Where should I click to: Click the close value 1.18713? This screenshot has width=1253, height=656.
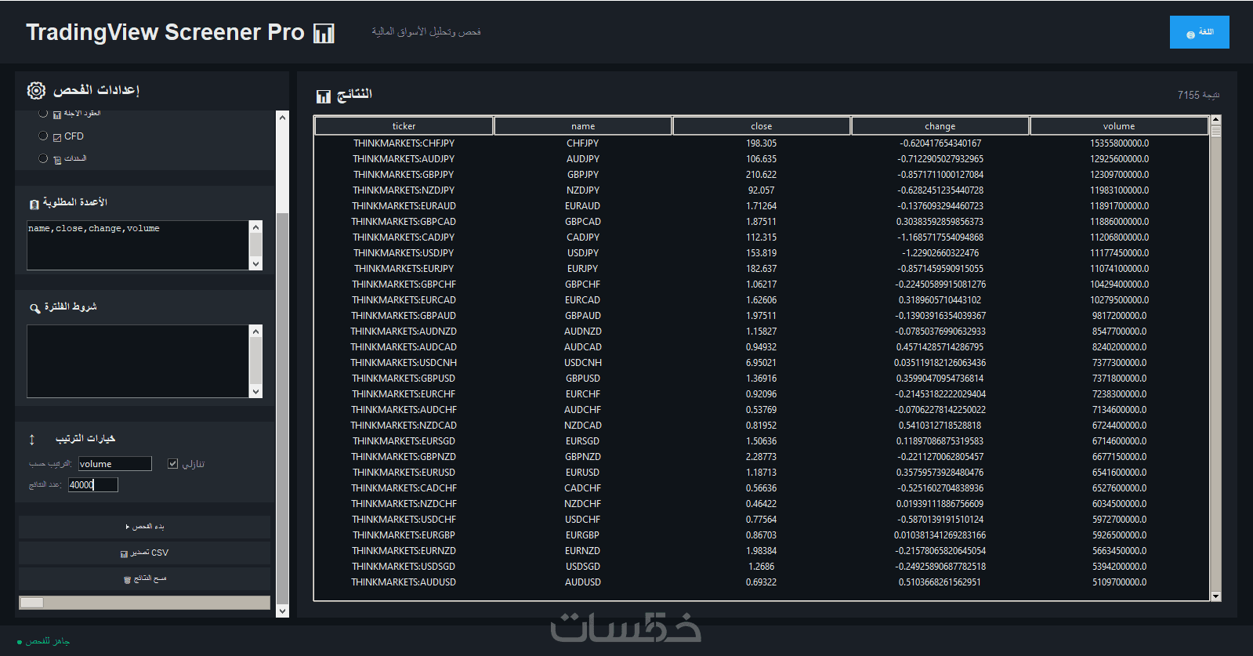(x=761, y=473)
